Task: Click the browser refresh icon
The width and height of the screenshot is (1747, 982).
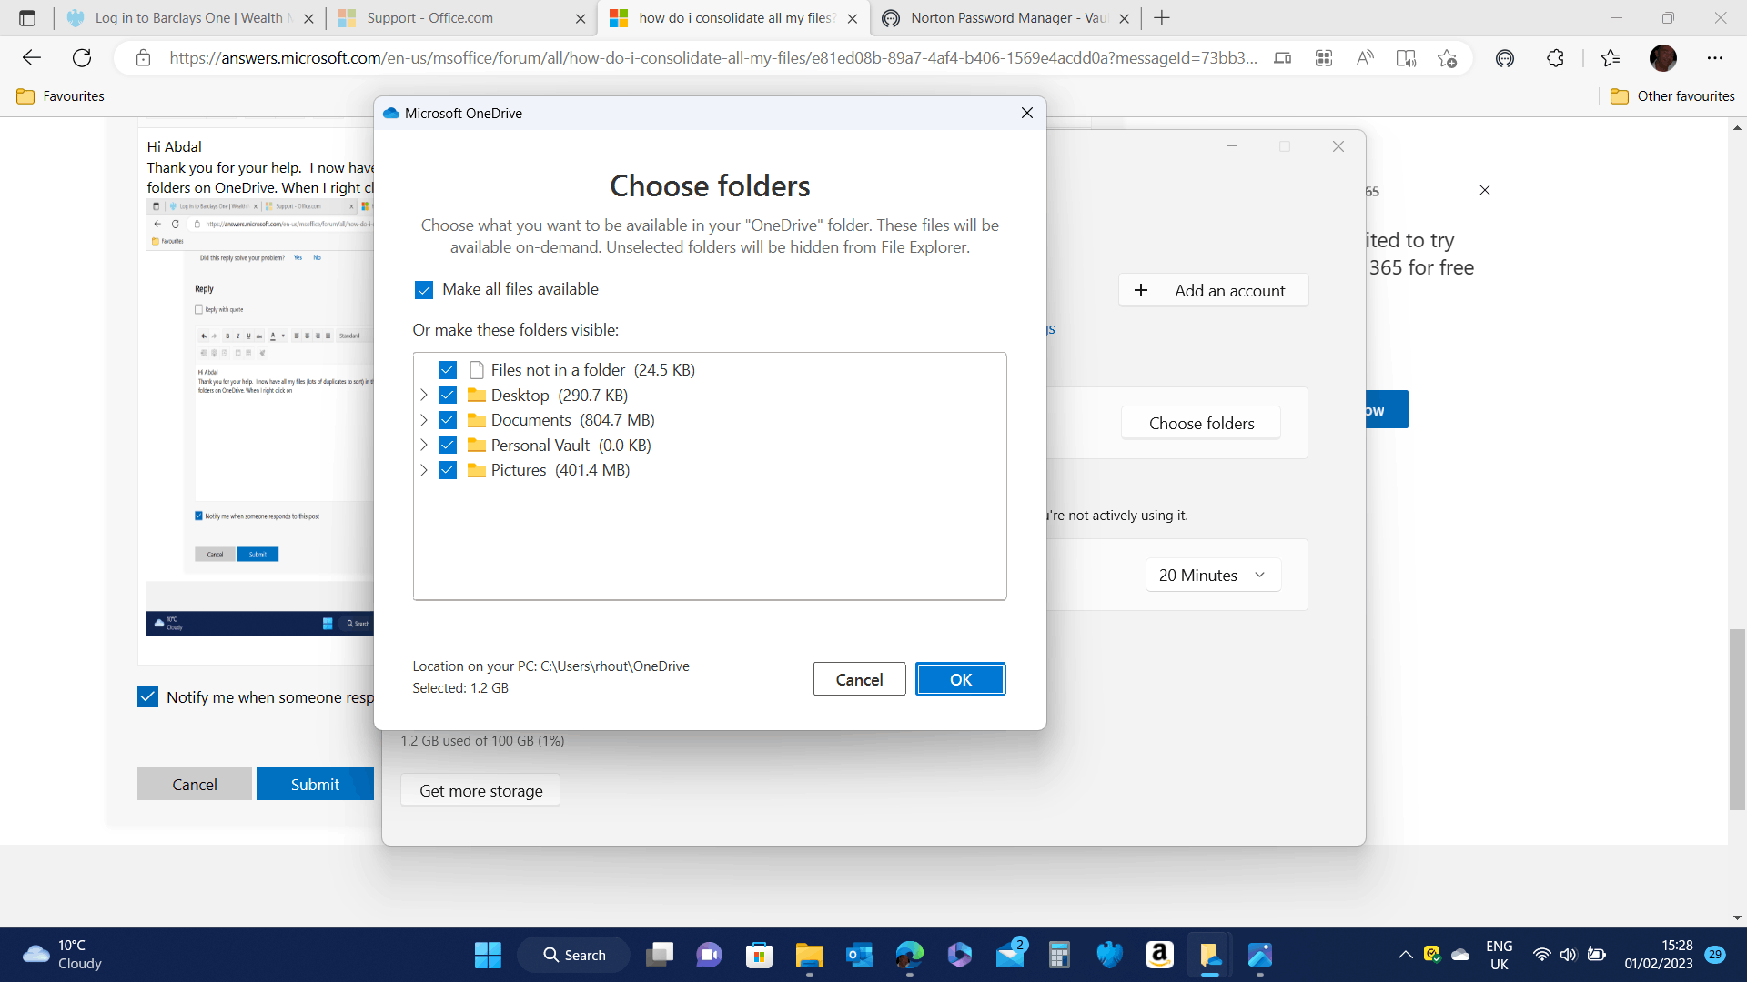Action: point(82,58)
